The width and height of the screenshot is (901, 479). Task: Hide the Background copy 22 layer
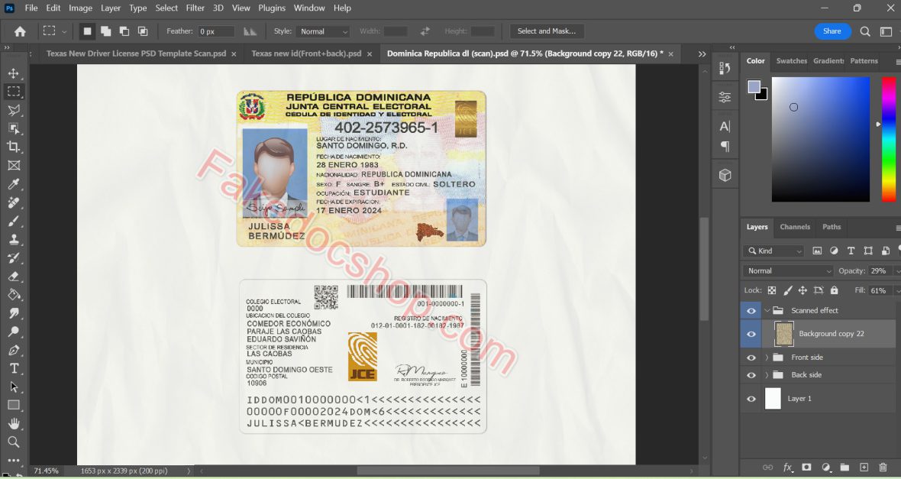(751, 334)
